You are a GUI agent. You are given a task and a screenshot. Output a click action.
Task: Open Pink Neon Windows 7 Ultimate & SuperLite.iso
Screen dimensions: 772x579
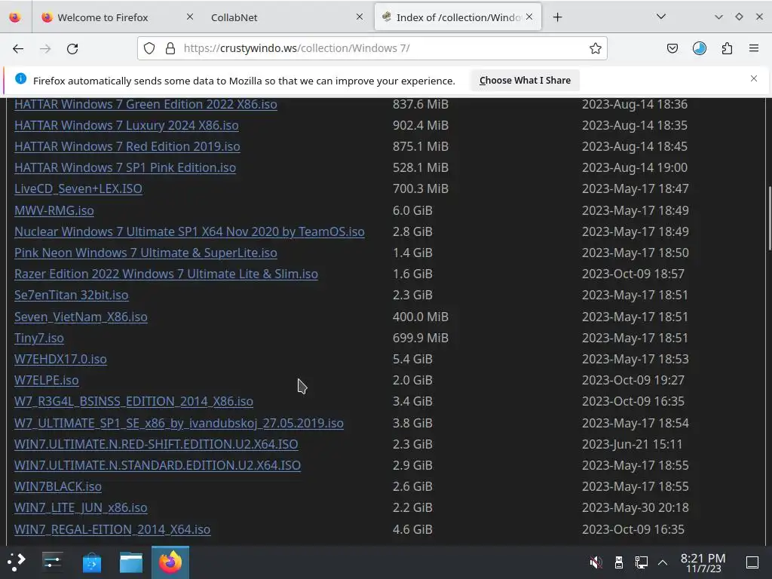click(x=146, y=253)
